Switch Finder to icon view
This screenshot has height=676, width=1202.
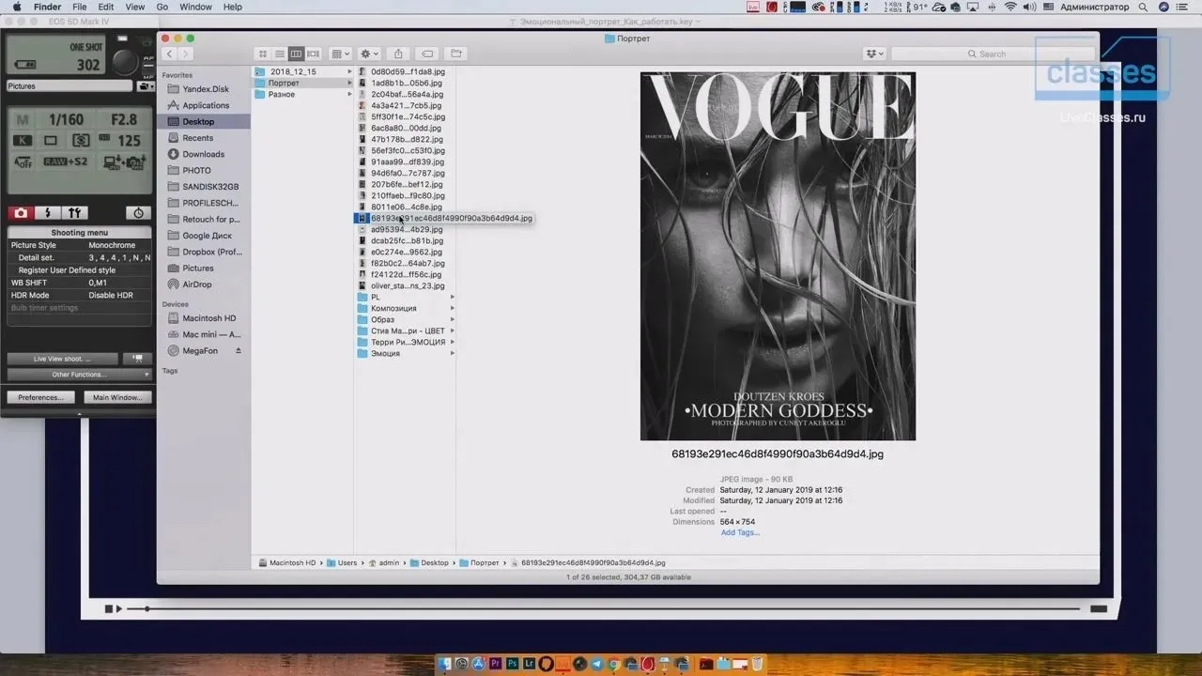pyautogui.click(x=263, y=54)
